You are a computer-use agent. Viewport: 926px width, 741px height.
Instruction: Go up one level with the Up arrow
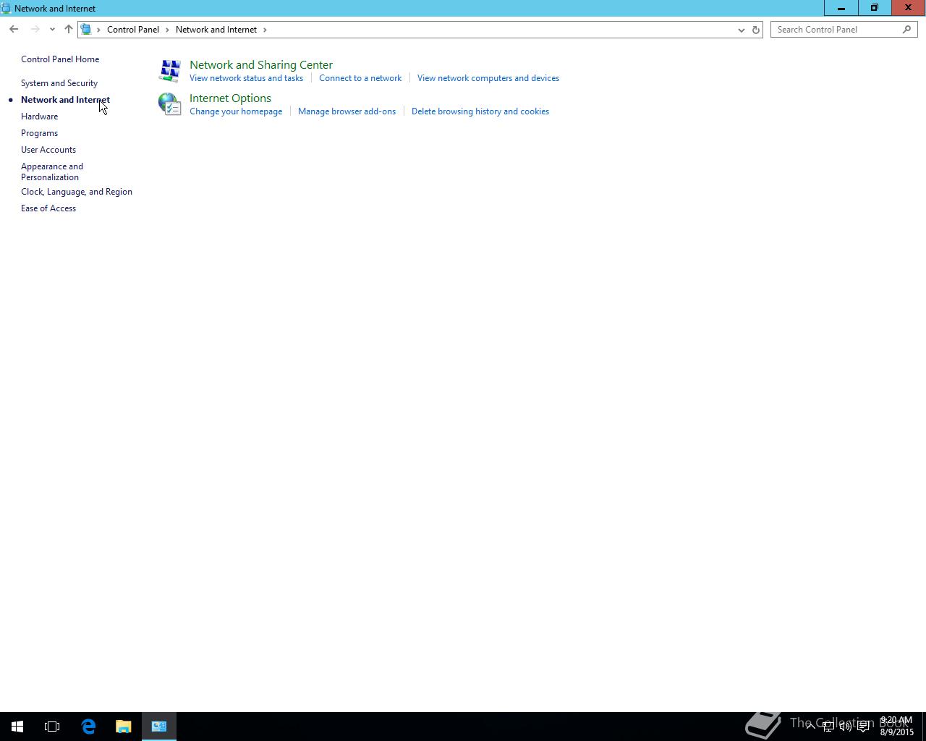pyautogui.click(x=69, y=30)
